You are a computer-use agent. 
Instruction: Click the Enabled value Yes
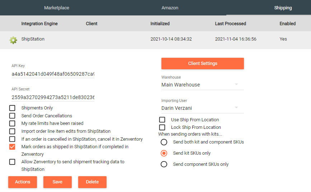coord(283,39)
